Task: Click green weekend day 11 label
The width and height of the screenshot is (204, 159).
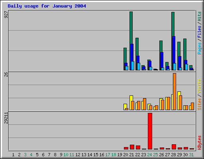Action: pos(72,155)
